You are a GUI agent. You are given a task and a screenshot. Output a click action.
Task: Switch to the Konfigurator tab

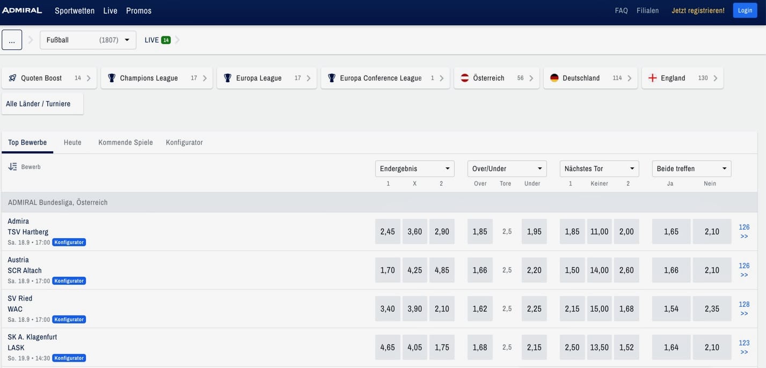tap(184, 142)
